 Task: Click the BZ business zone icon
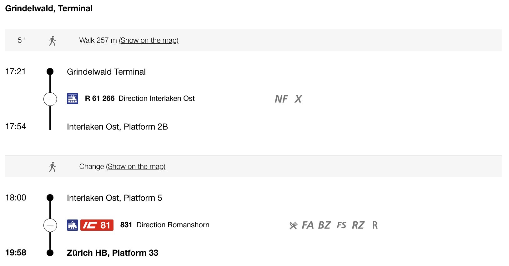coord(325,225)
